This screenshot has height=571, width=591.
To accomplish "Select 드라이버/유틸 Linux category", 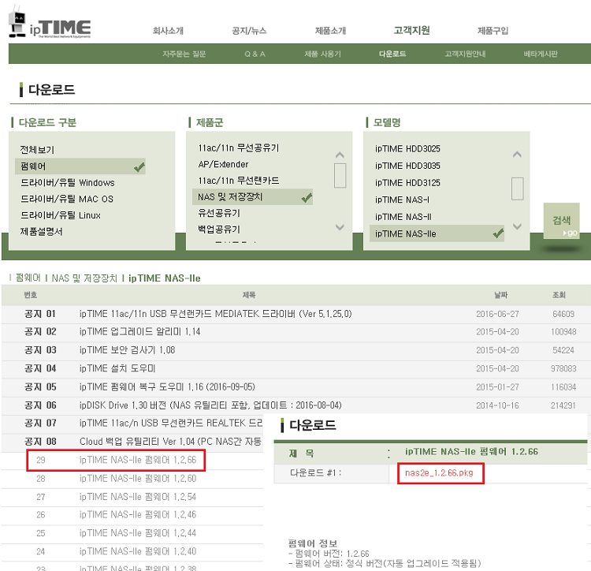I will point(61,215).
